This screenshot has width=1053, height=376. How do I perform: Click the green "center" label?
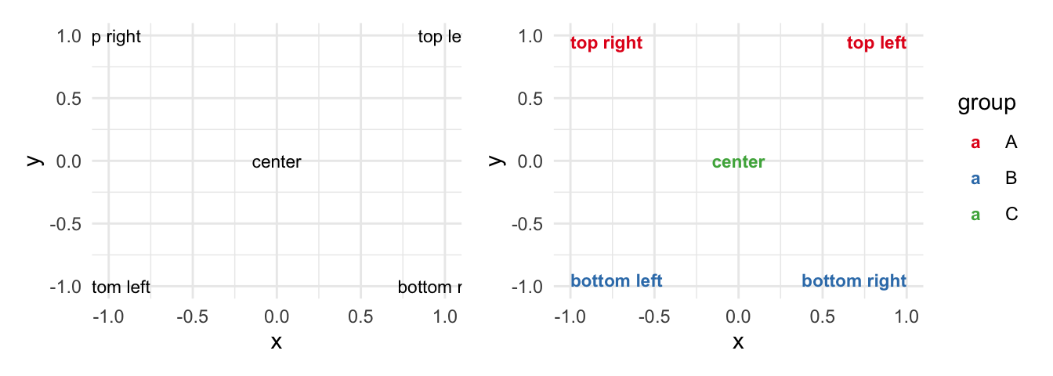pos(738,163)
